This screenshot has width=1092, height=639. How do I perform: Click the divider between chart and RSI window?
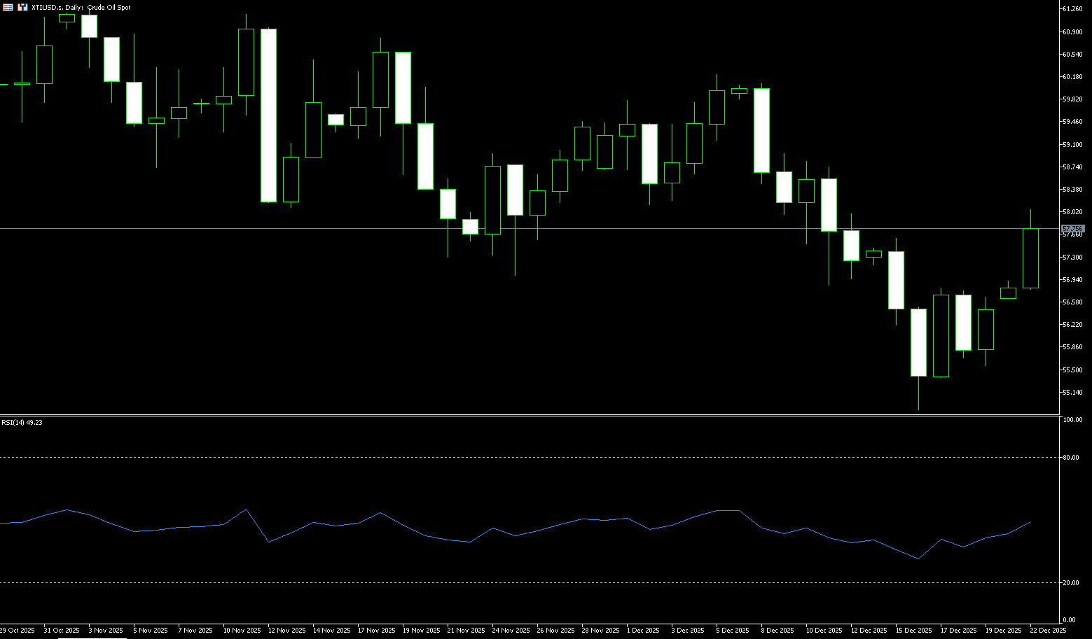(x=532, y=416)
